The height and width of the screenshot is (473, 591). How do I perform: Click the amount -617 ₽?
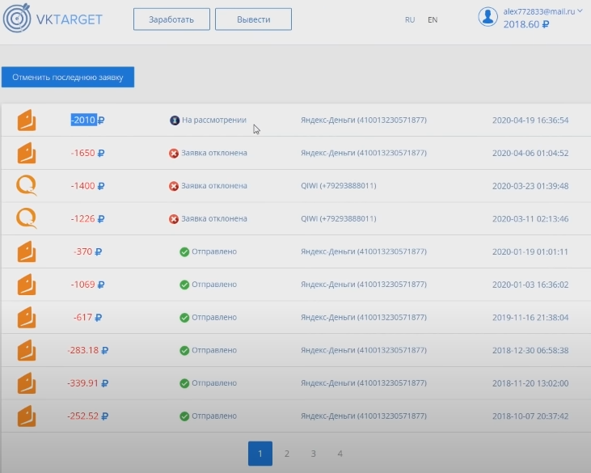tap(87, 317)
